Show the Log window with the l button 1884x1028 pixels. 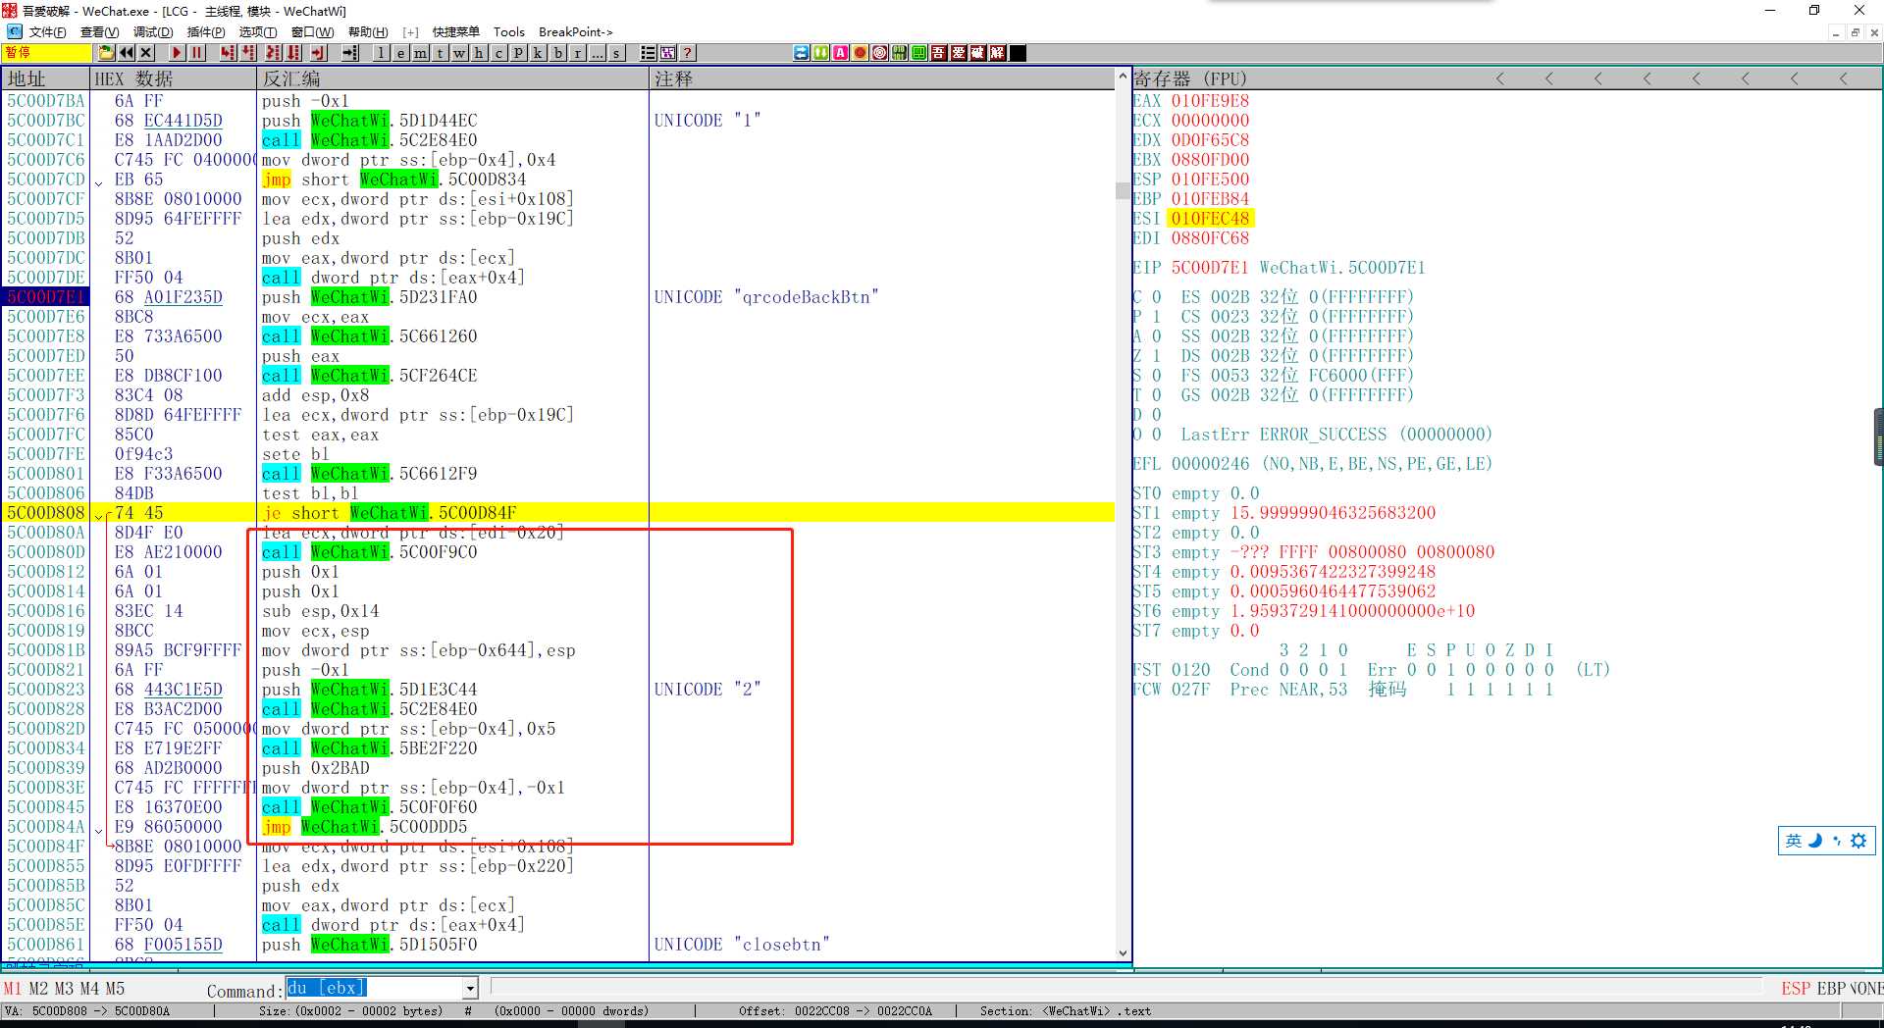[381, 53]
